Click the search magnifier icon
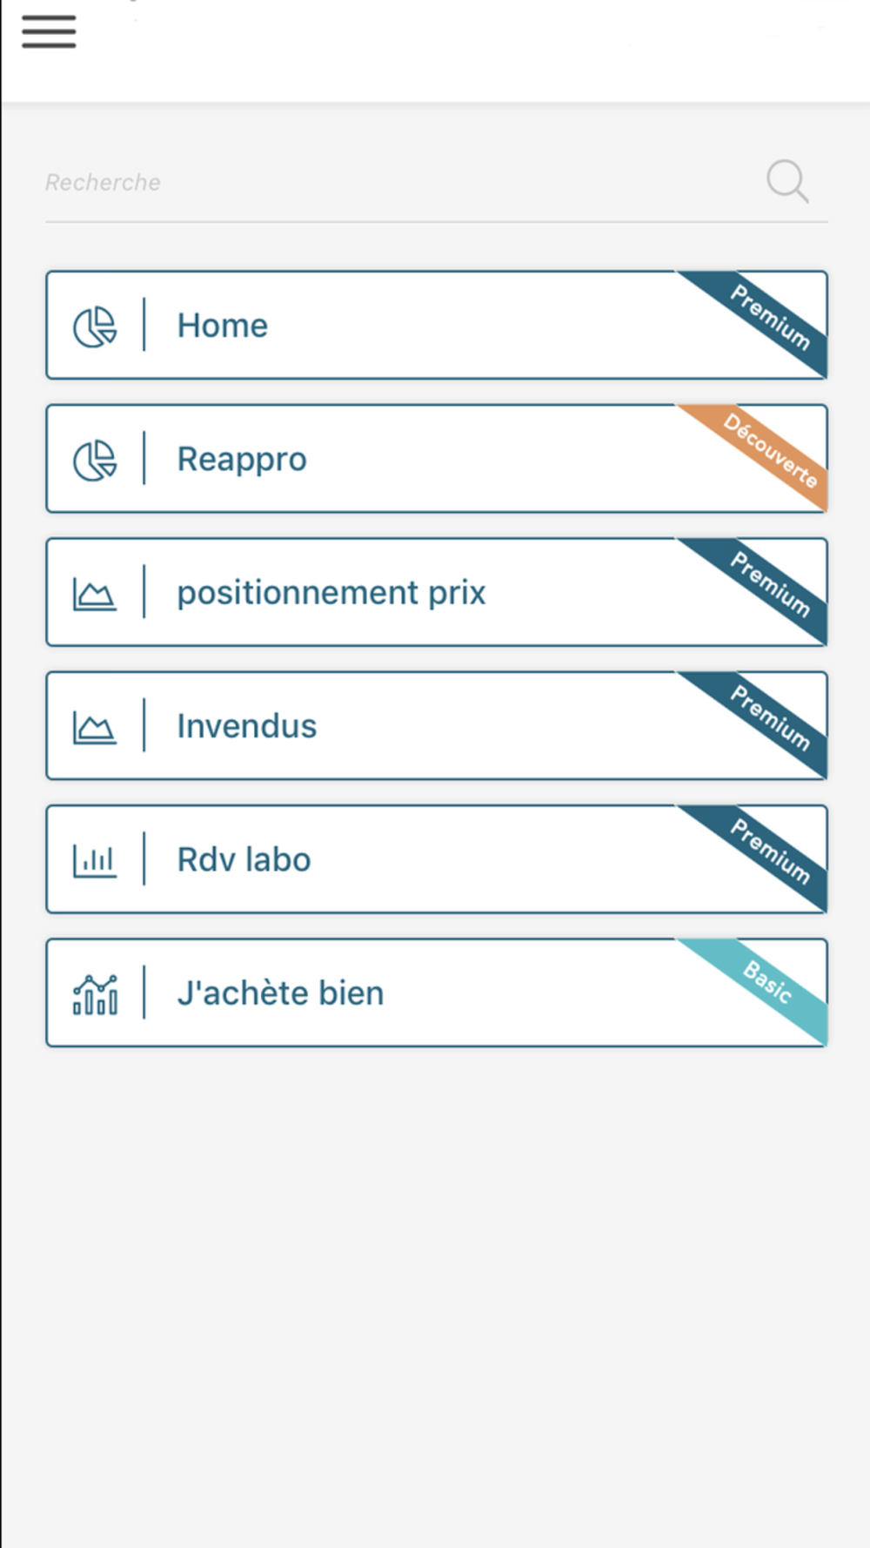The height and width of the screenshot is (1548, 870). [787, 181]
